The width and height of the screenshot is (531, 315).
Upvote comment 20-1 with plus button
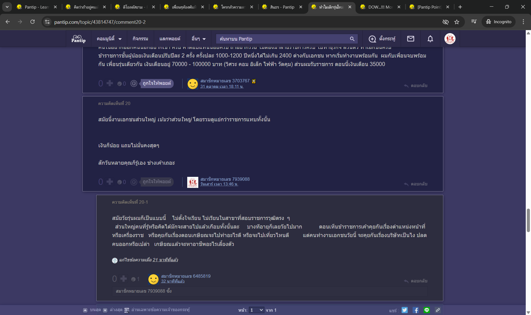click(x=124, y=279)
